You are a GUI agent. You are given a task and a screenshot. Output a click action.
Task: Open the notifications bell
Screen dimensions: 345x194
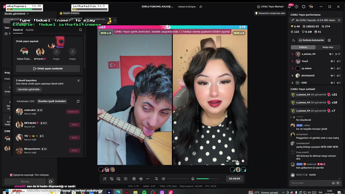point(289,6)
